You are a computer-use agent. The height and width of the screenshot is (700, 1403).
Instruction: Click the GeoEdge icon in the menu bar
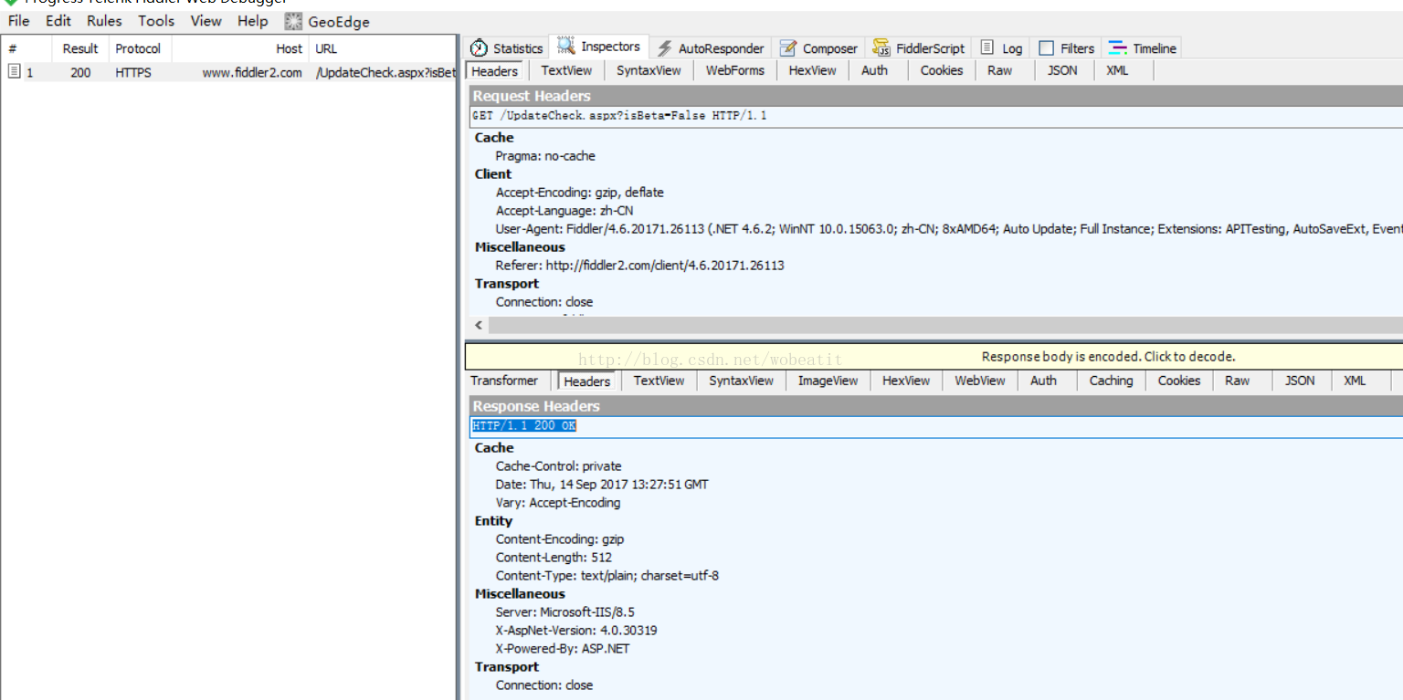click(x=293, y=21)
